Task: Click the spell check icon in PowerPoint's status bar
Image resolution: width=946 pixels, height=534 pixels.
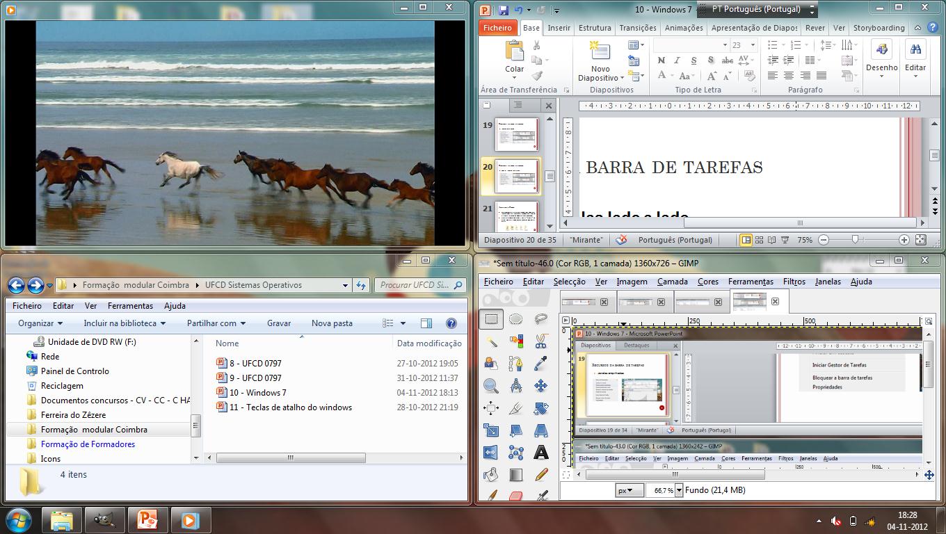Action: [621, 240]
